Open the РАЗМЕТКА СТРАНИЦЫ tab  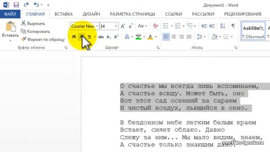point(132,14)
